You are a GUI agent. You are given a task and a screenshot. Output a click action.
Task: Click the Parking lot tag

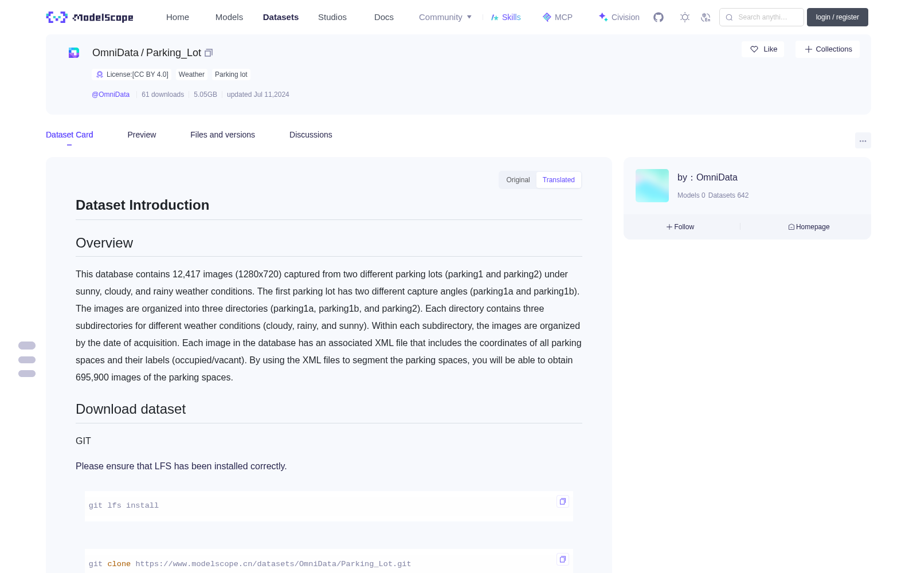pos(231,74)
